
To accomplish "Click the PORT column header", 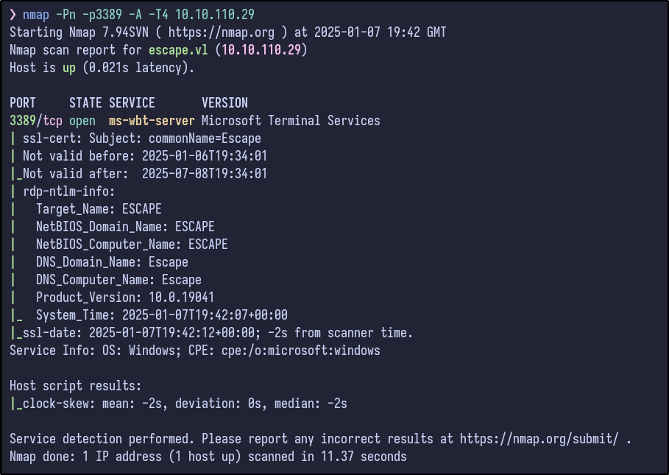I will coord(23,103).
